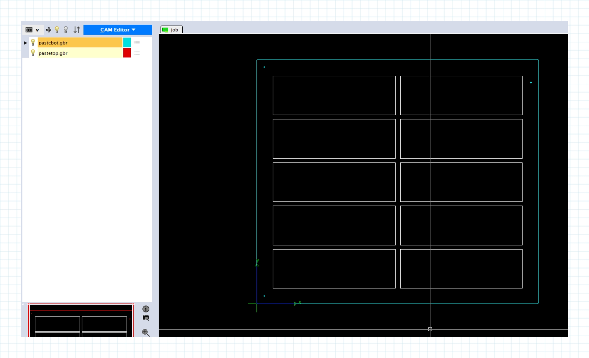This screenshot has height=358, width=589.
Task: Change the cyan color swatch of pastebot.gbr
Action: point(127,43)
